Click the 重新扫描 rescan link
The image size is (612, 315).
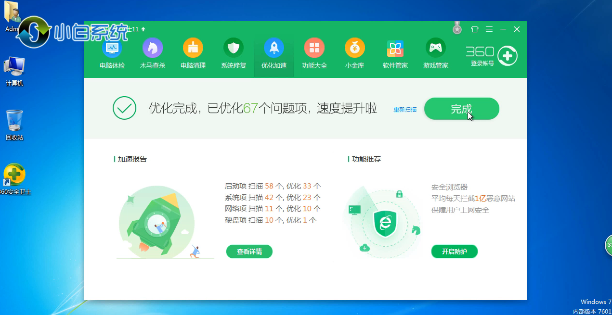(x=405, y=109)
